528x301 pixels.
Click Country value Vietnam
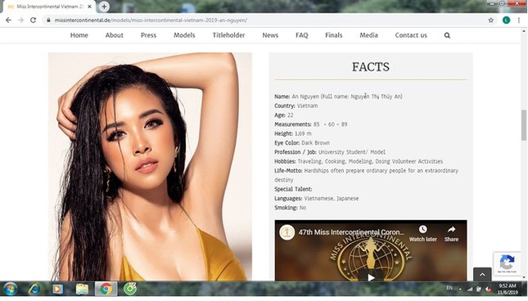coord(308,106)
